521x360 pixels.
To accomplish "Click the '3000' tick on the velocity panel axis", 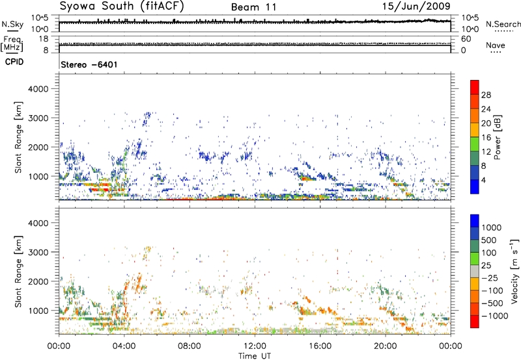I will pyautogui.click(x=38, y=252).
